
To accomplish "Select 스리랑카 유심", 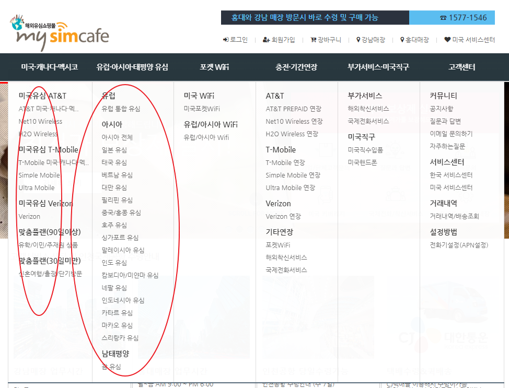I will (120, 338).
